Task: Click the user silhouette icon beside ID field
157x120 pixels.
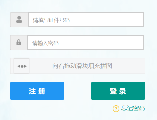Action: (19, 20)
